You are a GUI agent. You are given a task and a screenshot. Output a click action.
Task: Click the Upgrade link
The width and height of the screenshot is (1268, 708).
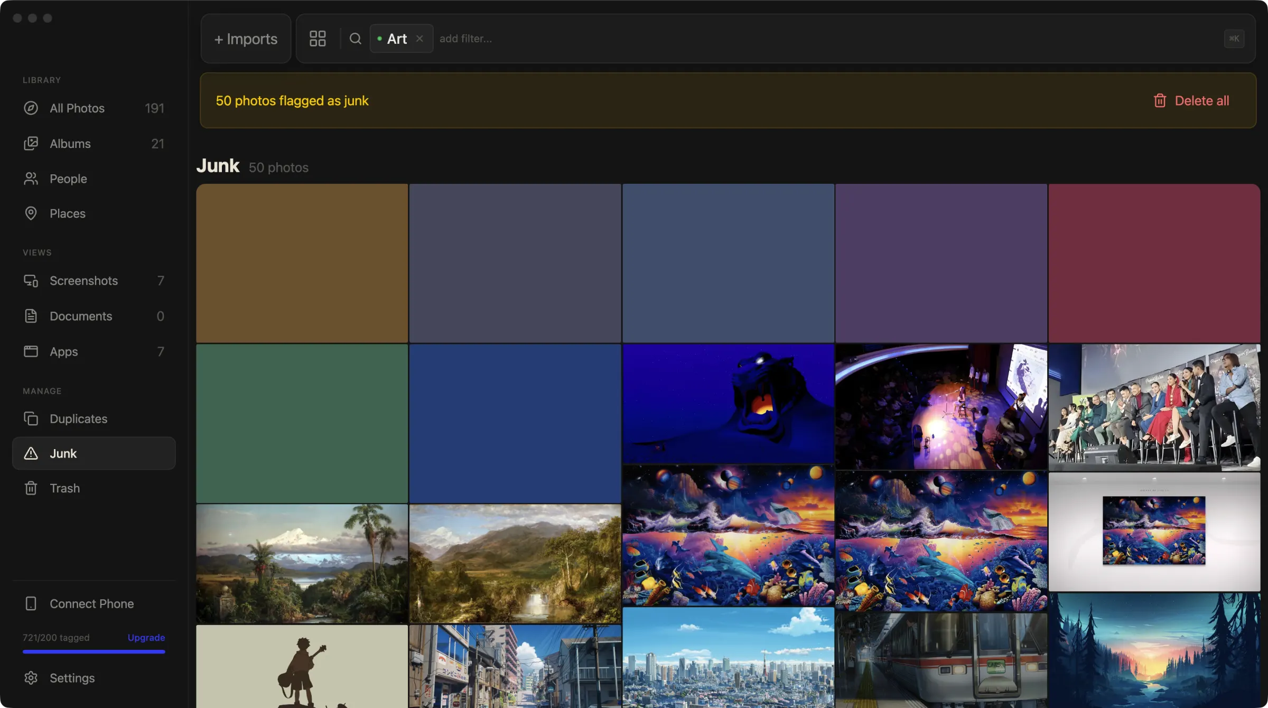[146, 638]
